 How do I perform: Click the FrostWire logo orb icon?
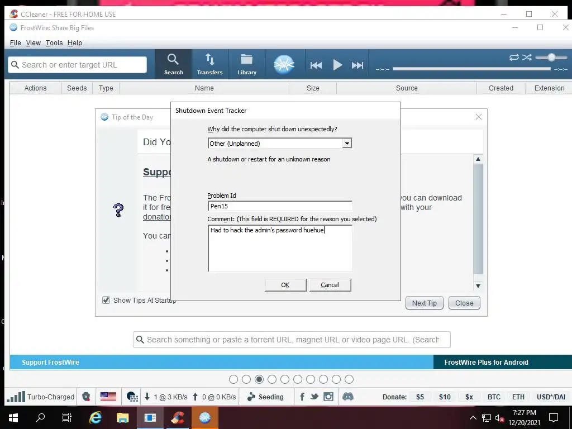click(x=284, y=64)
